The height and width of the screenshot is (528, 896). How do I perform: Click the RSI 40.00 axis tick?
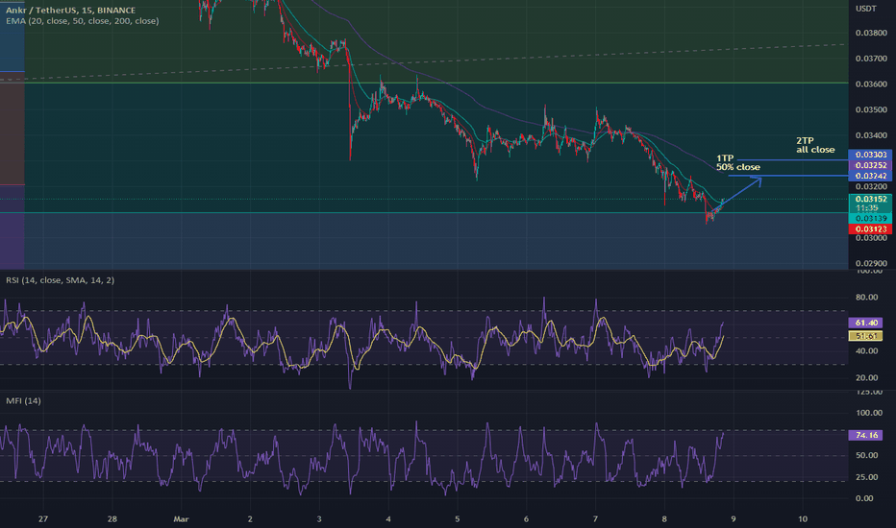pyautogui.click(x=866, y=350)
